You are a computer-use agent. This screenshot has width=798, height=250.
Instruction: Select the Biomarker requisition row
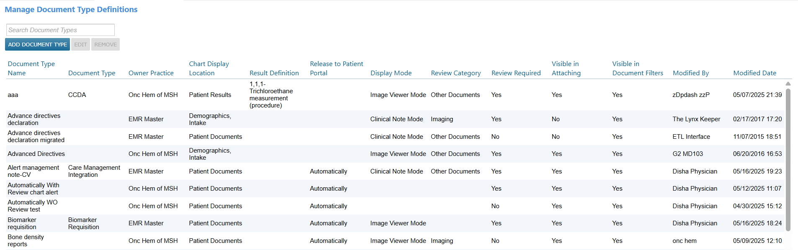(x=22, y=223)
